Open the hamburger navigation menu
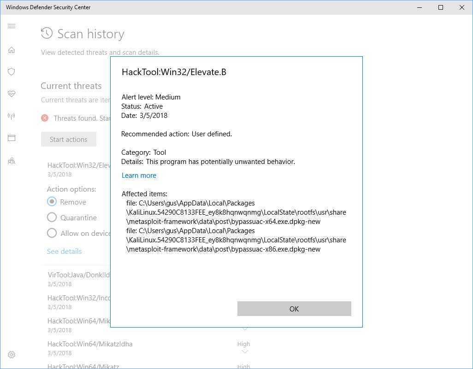 [x=12, y=26]
